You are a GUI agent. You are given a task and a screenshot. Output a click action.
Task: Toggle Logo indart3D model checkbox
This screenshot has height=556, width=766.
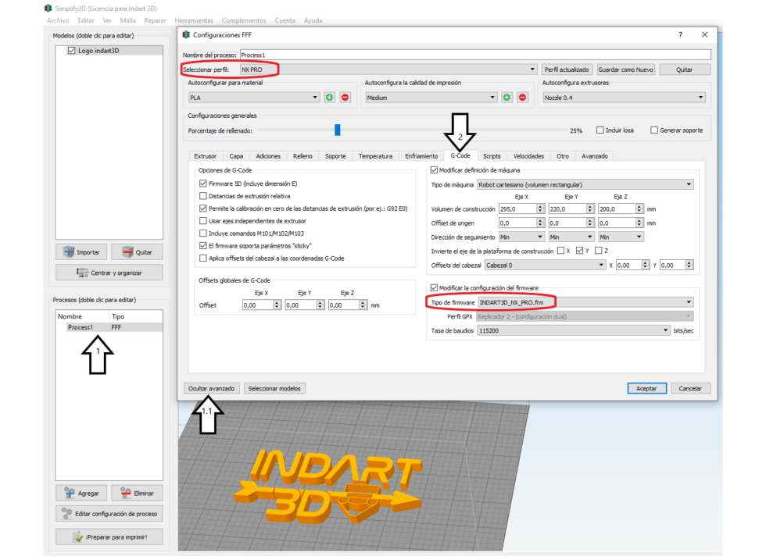pos(72,51)
